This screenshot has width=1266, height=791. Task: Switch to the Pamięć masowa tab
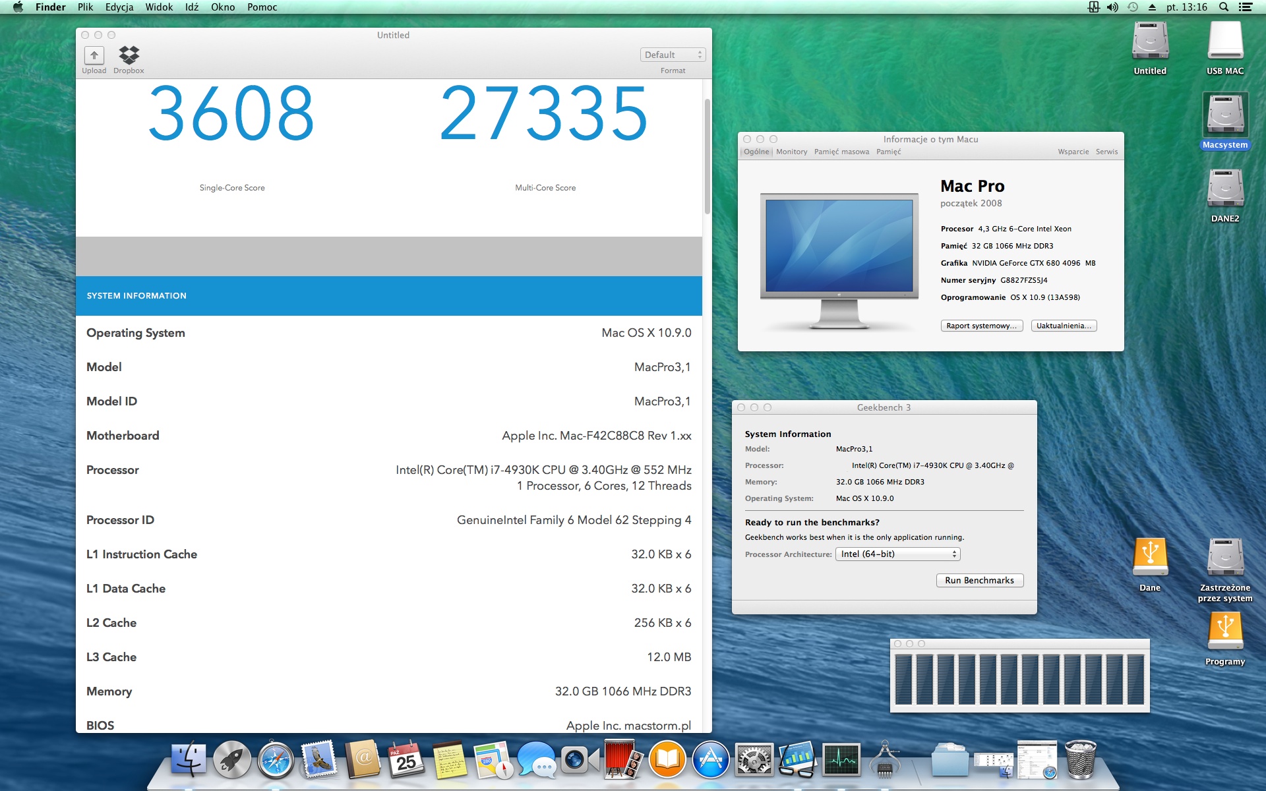pyautogui.click(x=841, y=152)
